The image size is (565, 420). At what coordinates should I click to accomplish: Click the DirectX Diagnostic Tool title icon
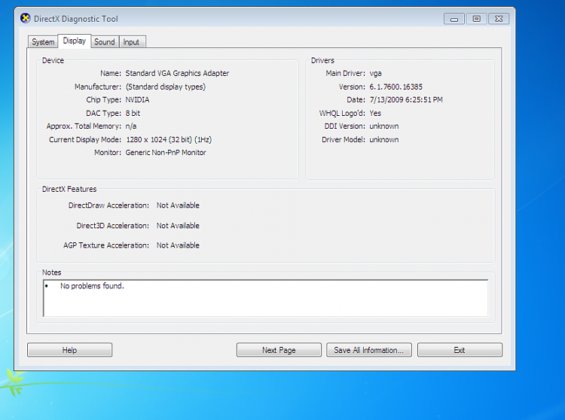tap(25, 18)
